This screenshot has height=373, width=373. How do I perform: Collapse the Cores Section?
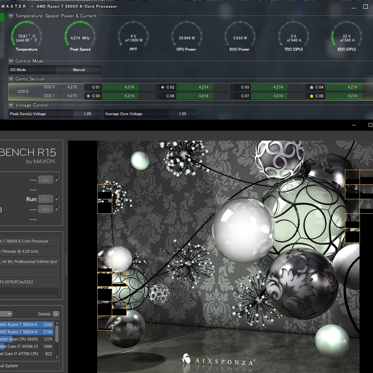[11, 79]
